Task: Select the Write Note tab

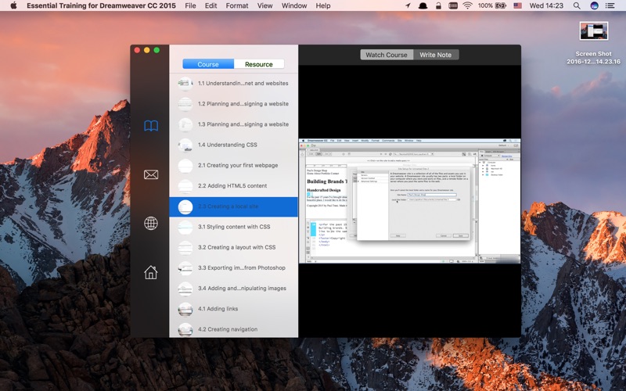Action: [436, 55]
